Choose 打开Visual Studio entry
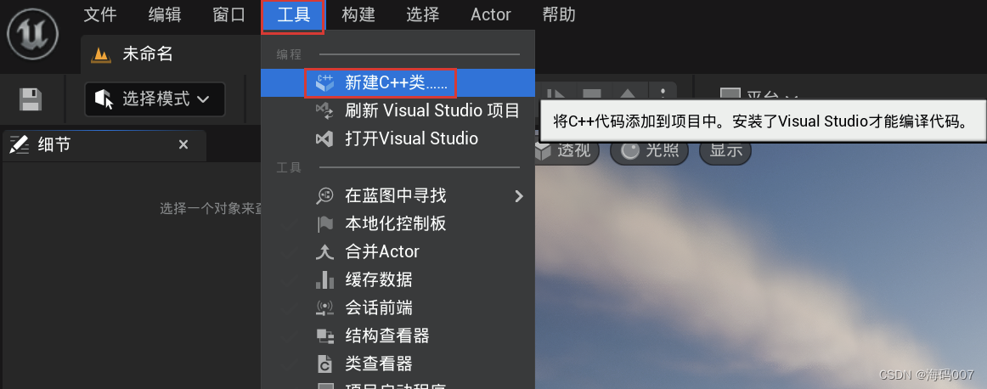This screenshot has width=987, height=389. click(398, 138)
